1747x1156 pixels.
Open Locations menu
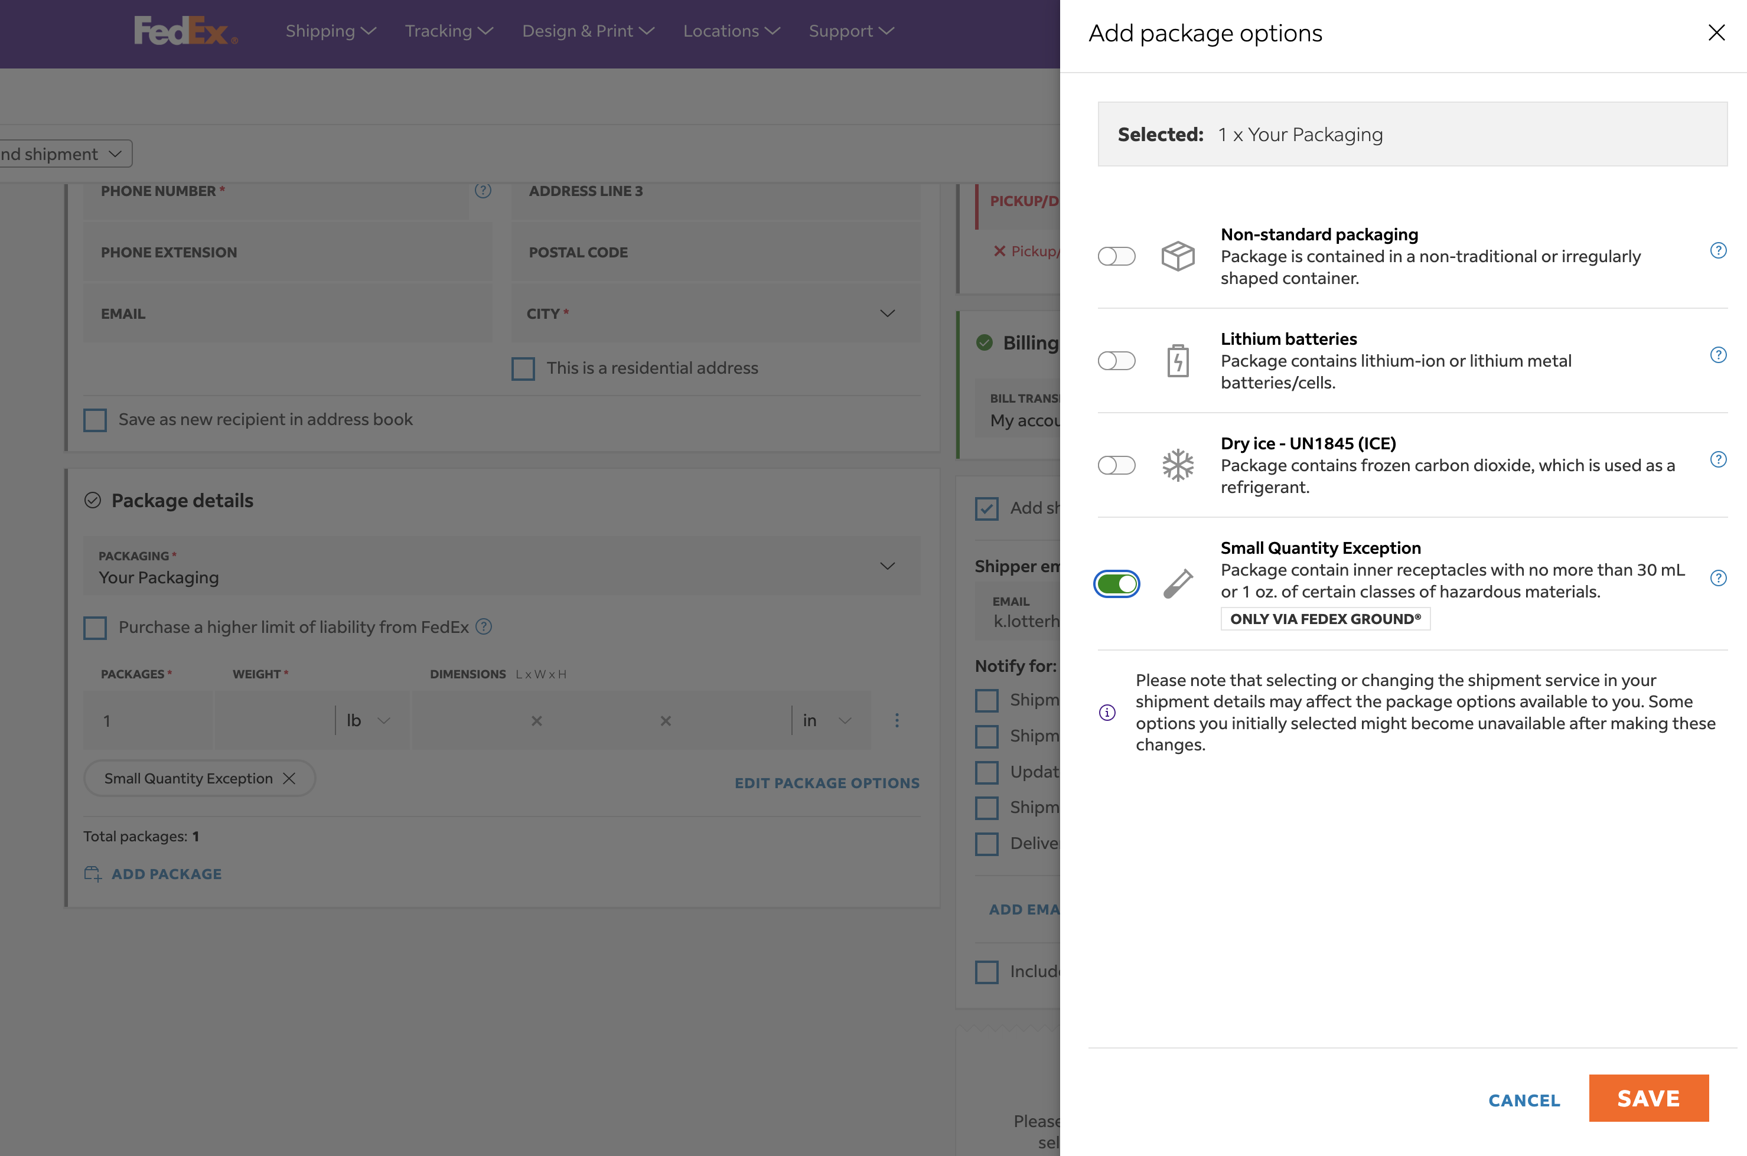point(732,31)
